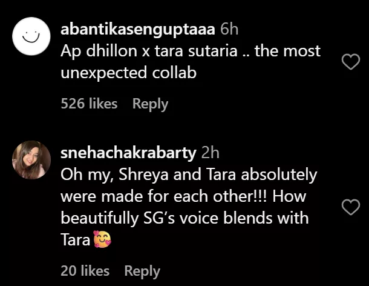Image resolution: width=369 pixels, height=286 pixels.
Task: Like abantikasenguptaaa's comment with the heart
Action: (351, 61)
